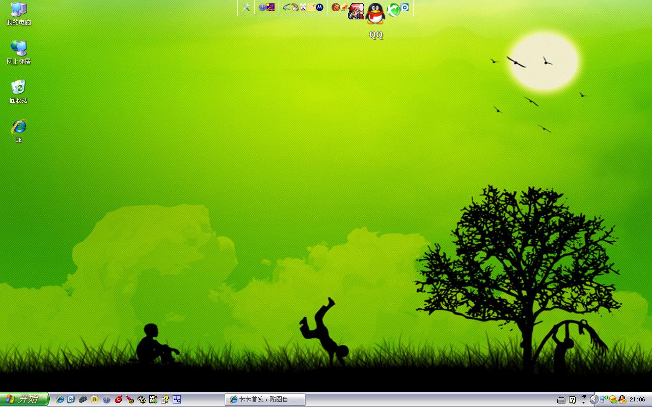Click the grey globe icon in the top dock

[x=262, y=7]
